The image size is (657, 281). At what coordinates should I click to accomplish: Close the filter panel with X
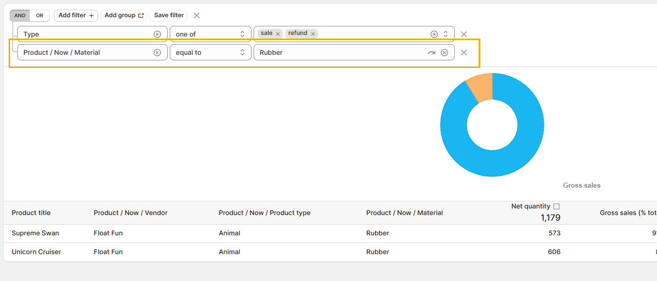click(x=197, y=15)
